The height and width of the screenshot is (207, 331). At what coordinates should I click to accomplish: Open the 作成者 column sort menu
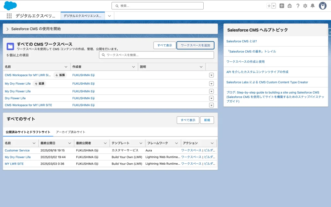(134, 67)
